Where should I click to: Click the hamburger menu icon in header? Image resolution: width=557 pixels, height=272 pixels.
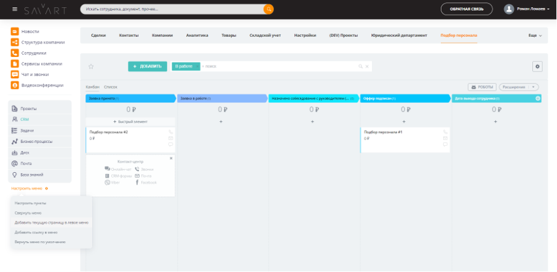click(15, 9)
